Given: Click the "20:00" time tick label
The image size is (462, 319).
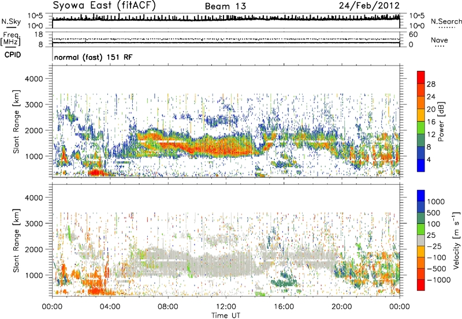Looking at the screenshot, I should [341, 307].
